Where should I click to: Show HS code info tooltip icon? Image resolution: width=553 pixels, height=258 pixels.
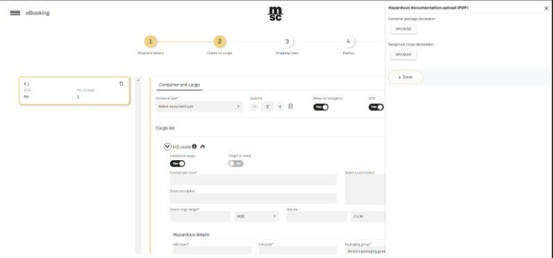click(x=195, y=146)
